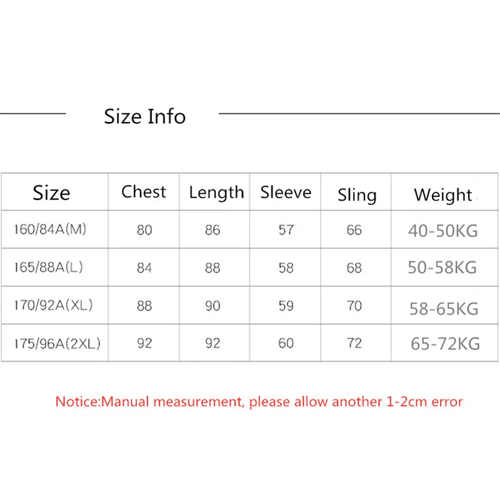Click the 40-50KG weight cell
Image resolution: width=500 pixels, height=500 pixels.
(443, 231)
